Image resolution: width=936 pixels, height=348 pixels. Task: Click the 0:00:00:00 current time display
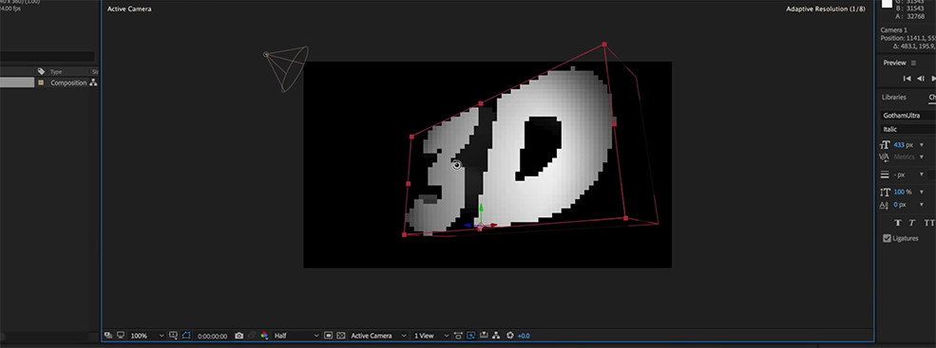[x=212, y=336]
